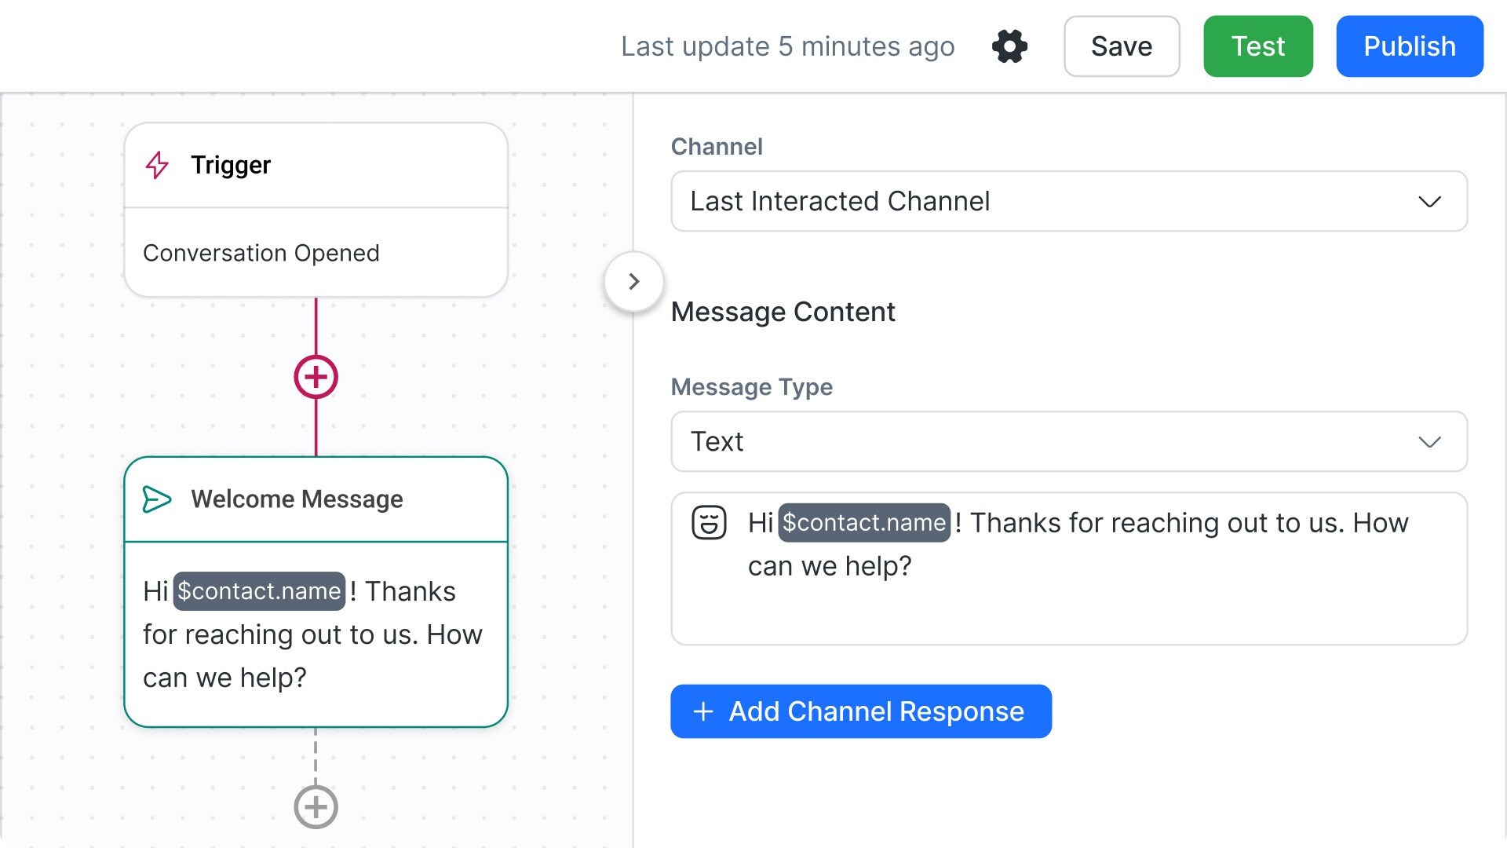Click plus icon on Add Channel Response
1507x848 pixels.
click(703, 711)
